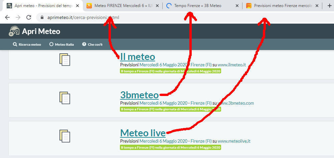The image size is (334, 158).
Task: Click the copy icon beside Il meteo
Action: (x=65, y=60)
